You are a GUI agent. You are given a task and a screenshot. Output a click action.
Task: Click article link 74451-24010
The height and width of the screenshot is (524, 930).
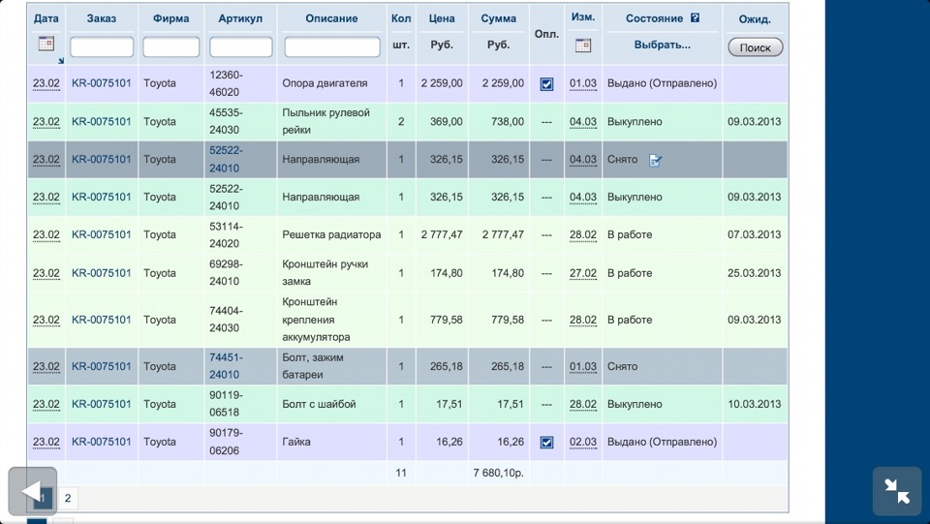[226, 366]
